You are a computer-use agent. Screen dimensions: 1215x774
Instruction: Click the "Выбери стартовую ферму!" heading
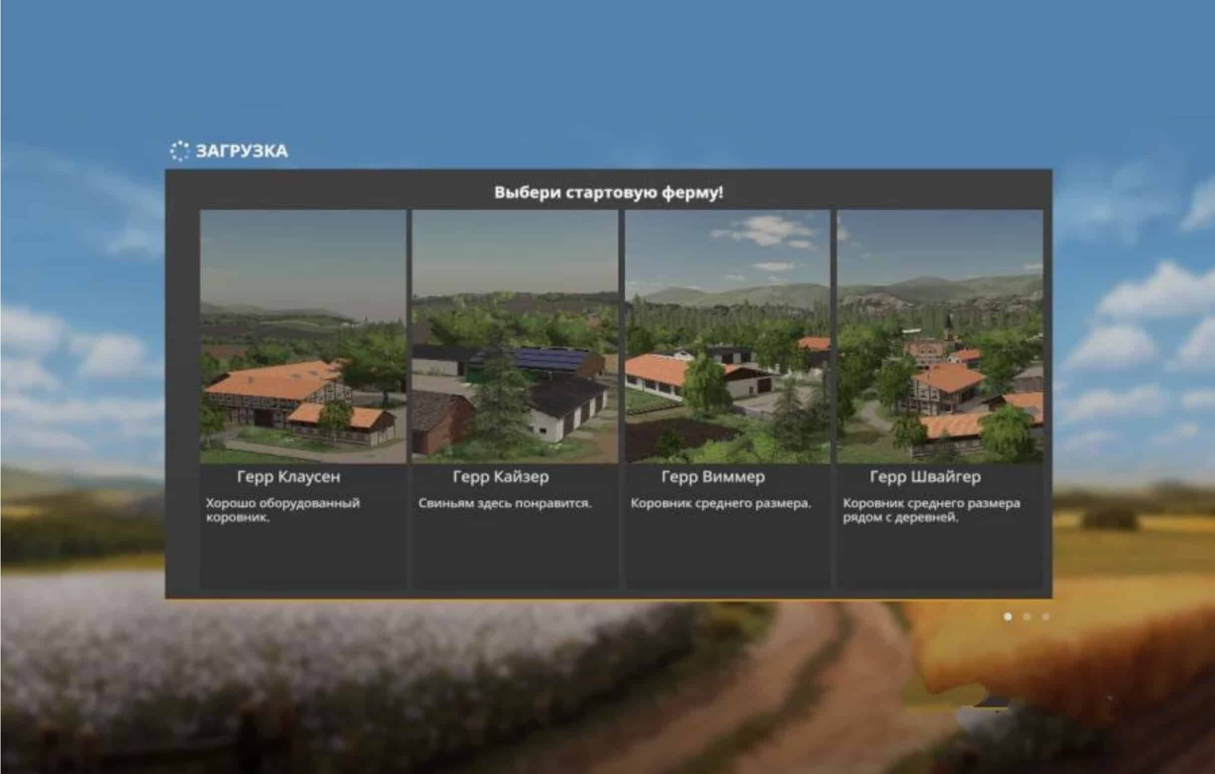(608, 192)
